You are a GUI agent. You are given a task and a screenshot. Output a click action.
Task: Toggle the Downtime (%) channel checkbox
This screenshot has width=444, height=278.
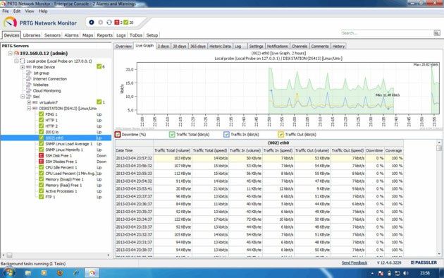[118, 135]
